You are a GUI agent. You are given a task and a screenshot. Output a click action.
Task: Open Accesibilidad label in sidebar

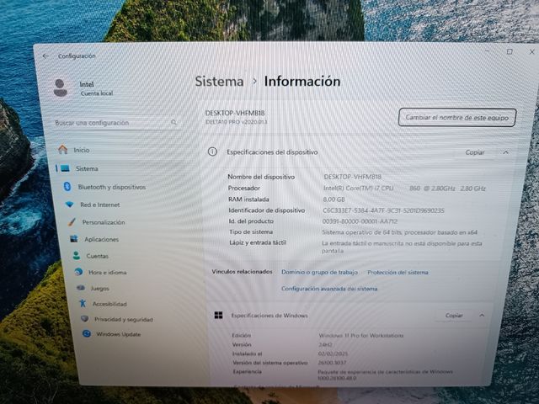point(109,304)
